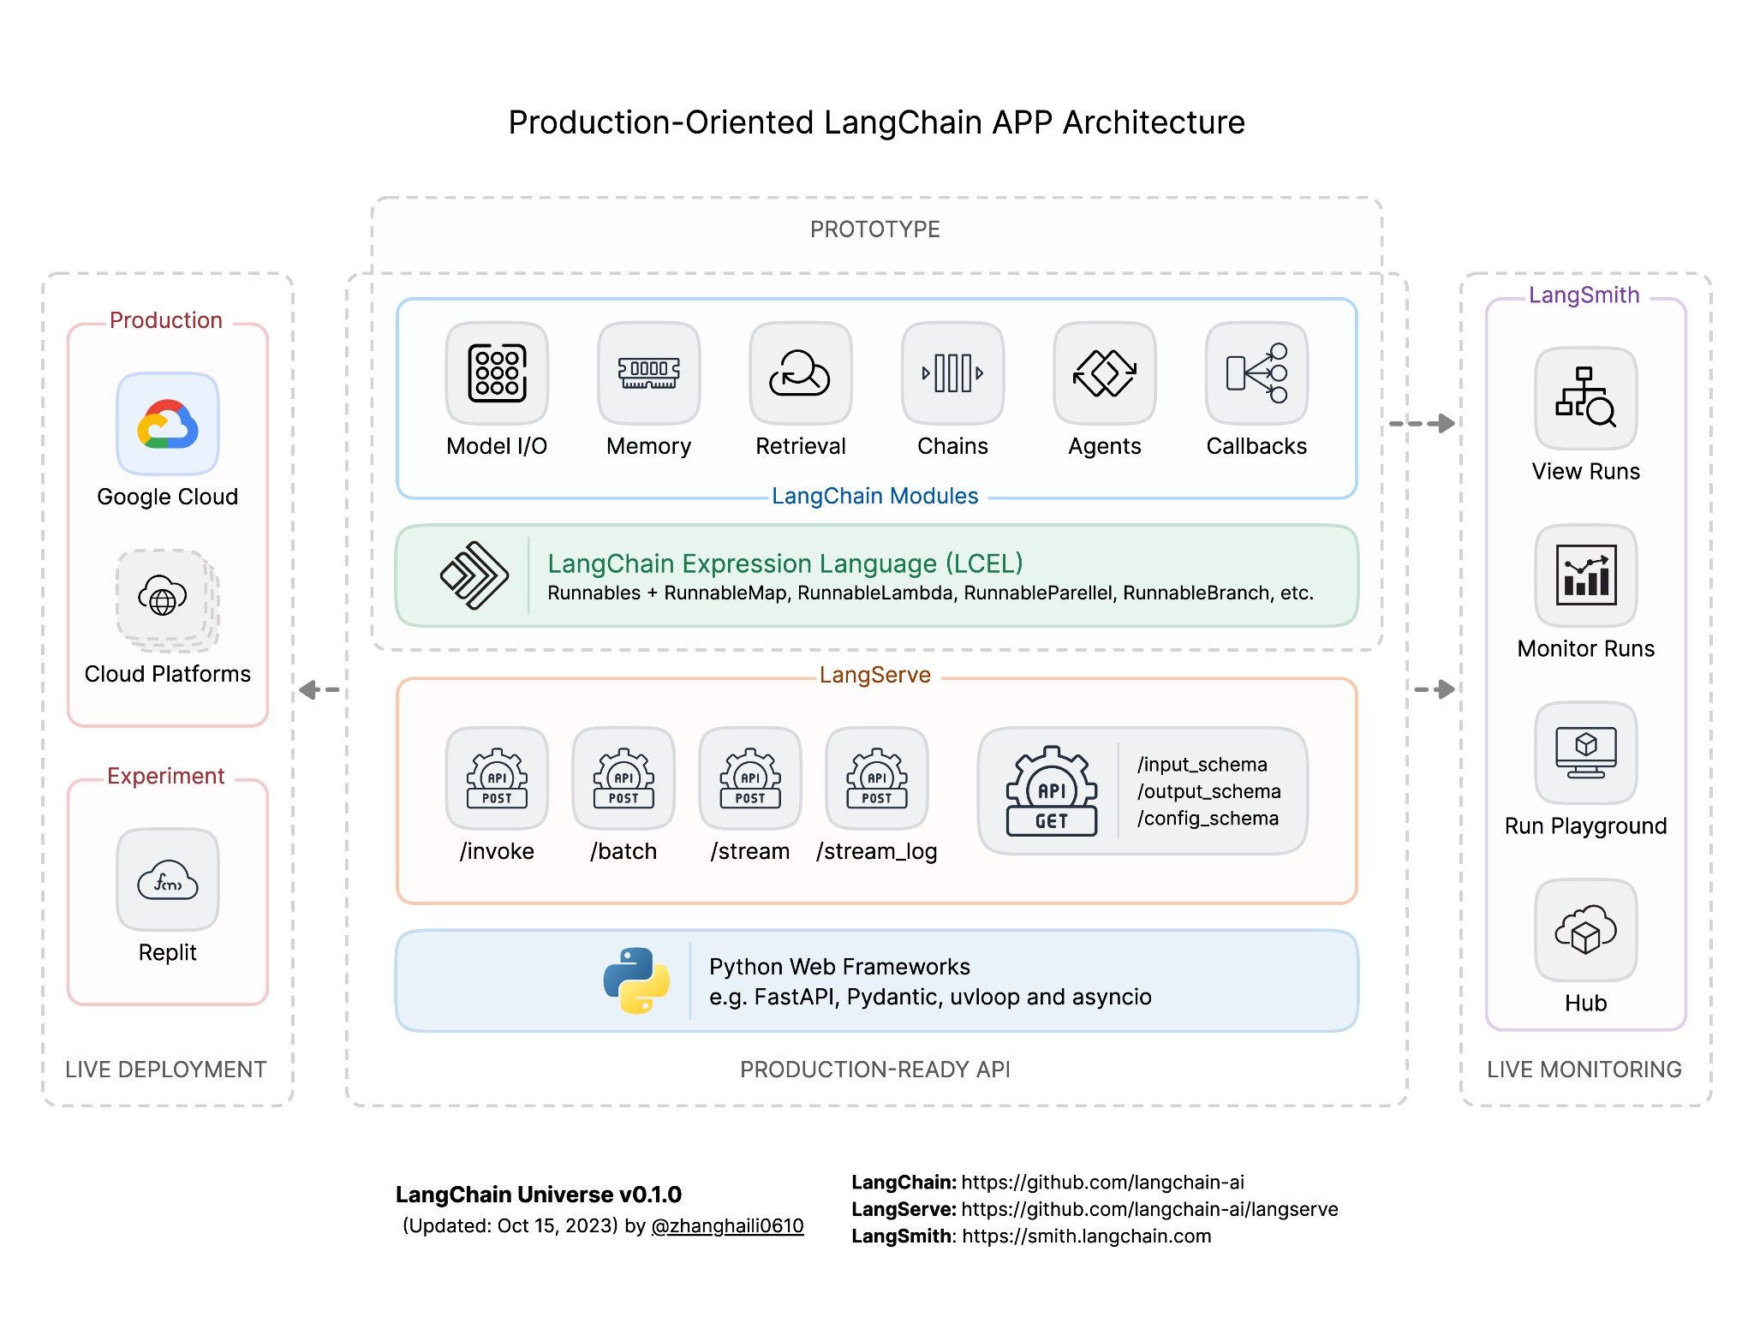
Task: Click the Monitor Runs chart icon
Action: (1585, 575)
